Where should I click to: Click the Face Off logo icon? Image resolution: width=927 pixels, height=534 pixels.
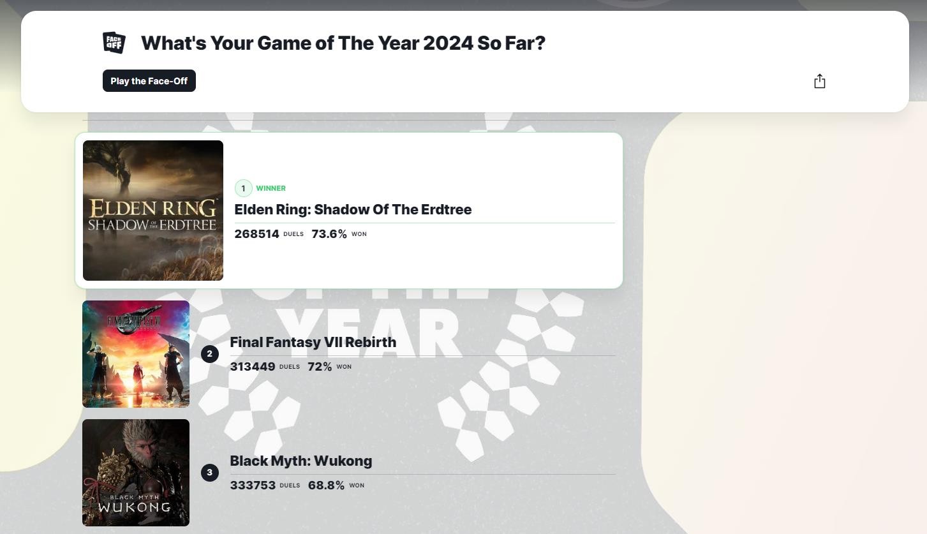click(114, 43)
